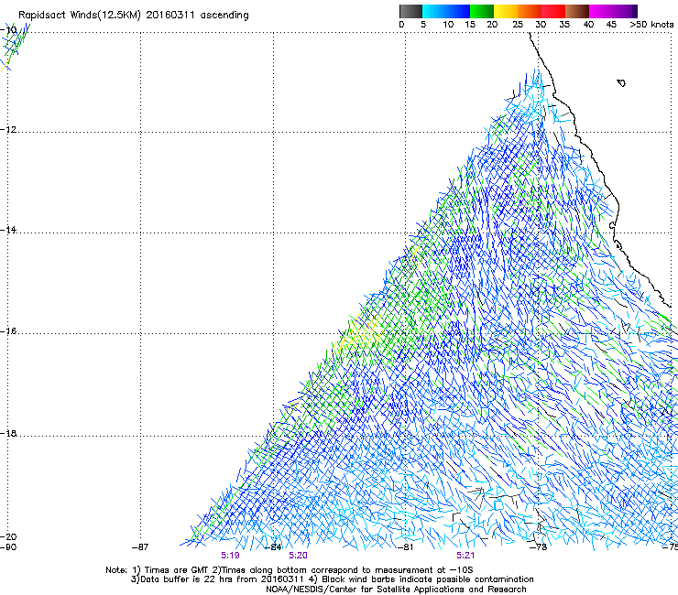Click the -20 latitude axis label
This screenshot has width=678, height=595.
pyautogui.click(x=8, y=536)
